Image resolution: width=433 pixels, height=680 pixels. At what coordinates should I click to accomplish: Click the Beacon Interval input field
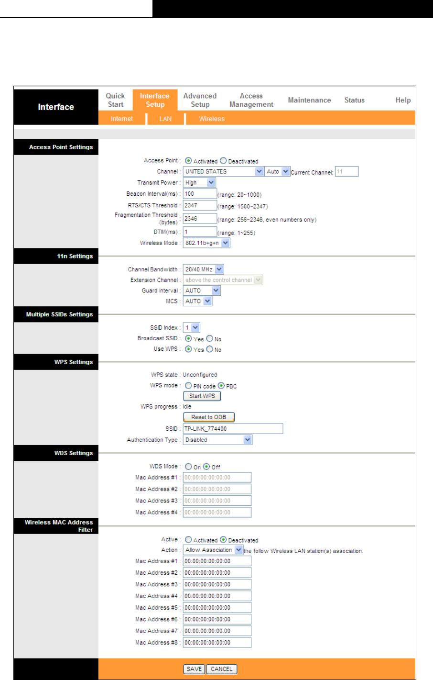click(x=200, y=194)
